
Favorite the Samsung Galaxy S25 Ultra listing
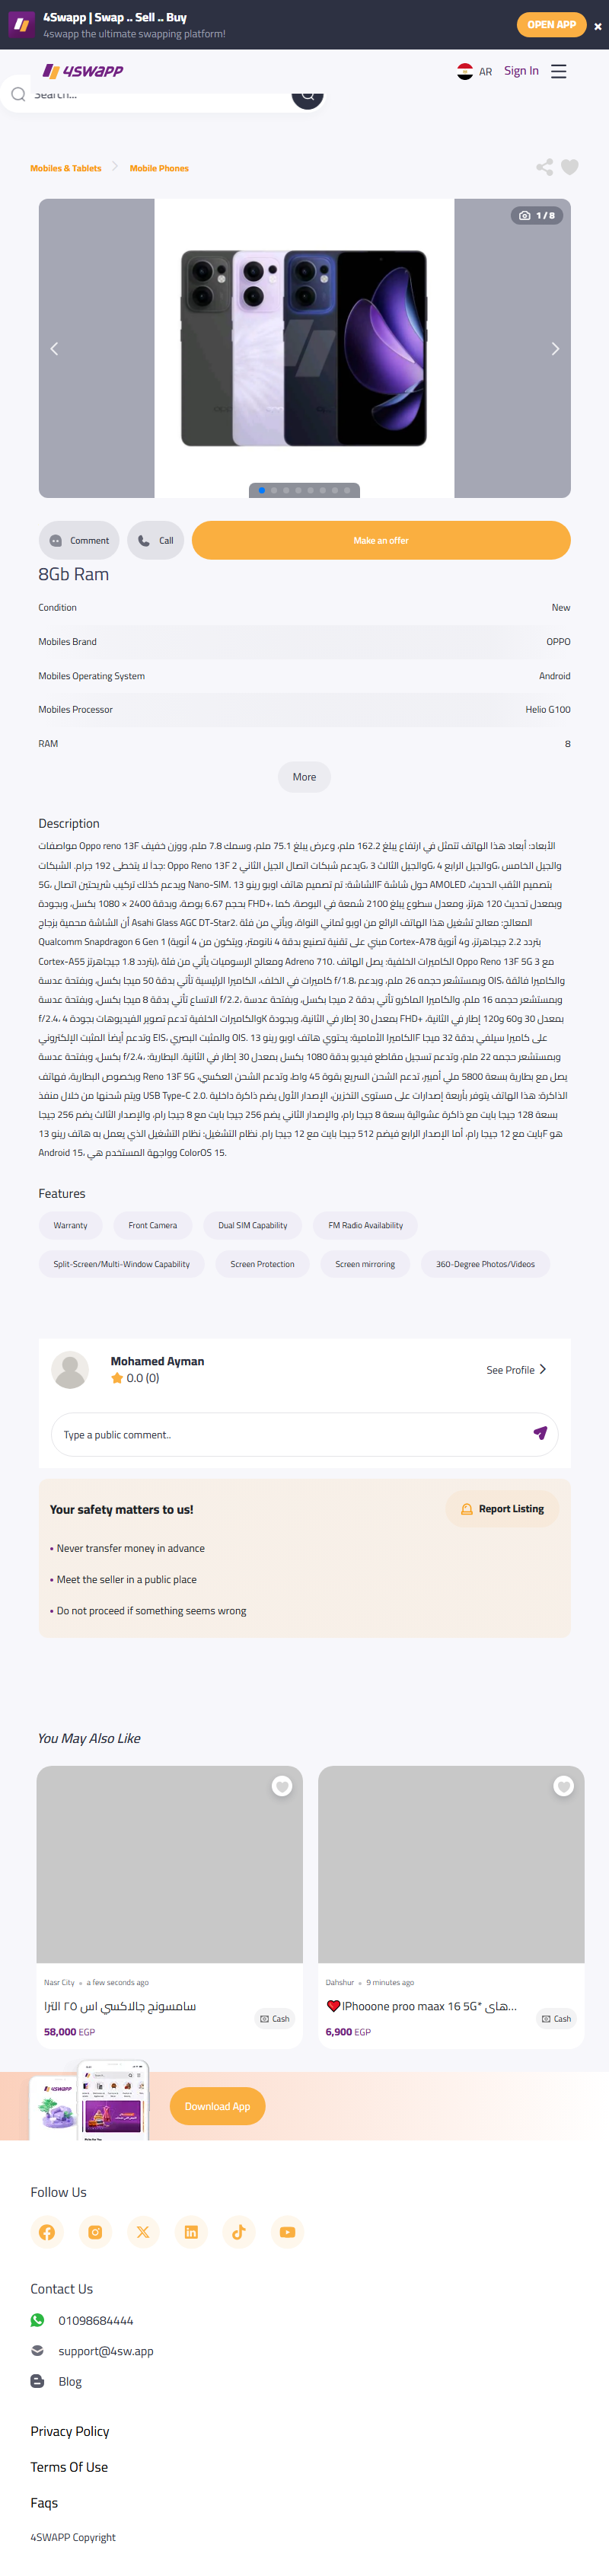[282, 1787]
